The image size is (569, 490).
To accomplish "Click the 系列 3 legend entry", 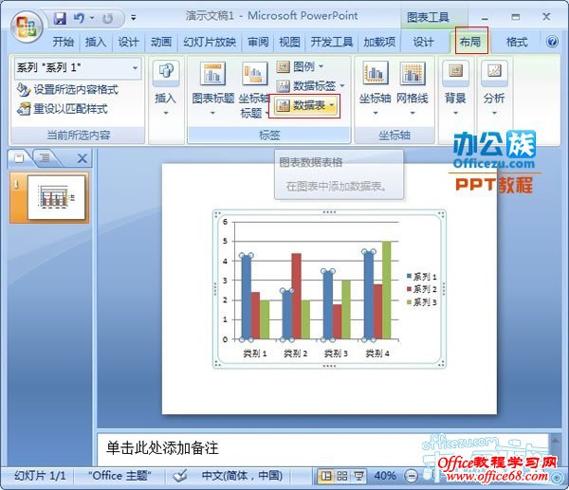I will (x=422, y=301).
